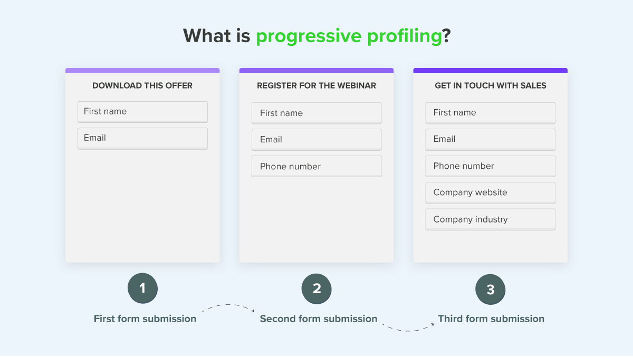This screenshot has height=357, width=633.
Task: Click the First form submission label
Action: 145,319
